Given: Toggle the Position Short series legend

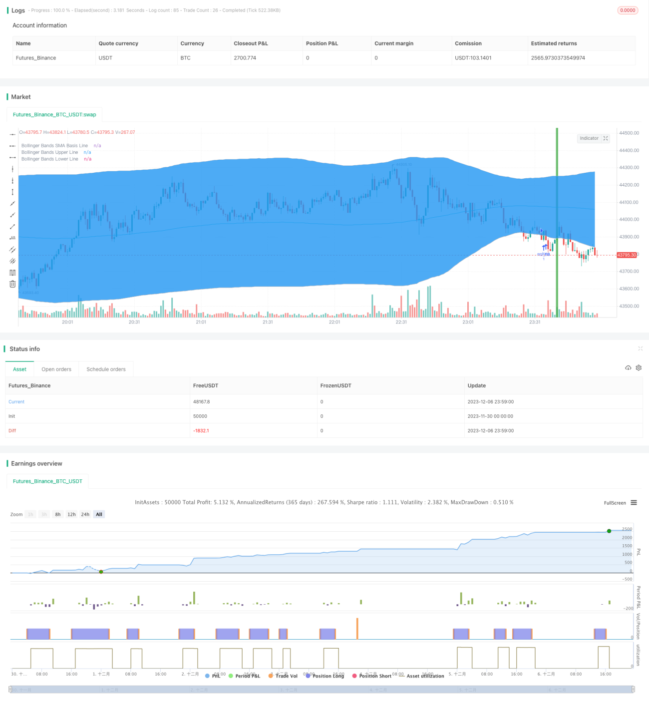Looking at the screenshot, I should click(x=372, y=676).
